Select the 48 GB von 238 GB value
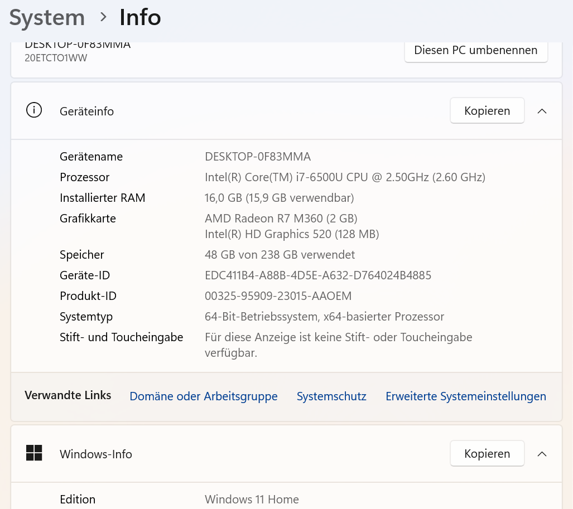The image size is (573, 509). coord(280,254)
